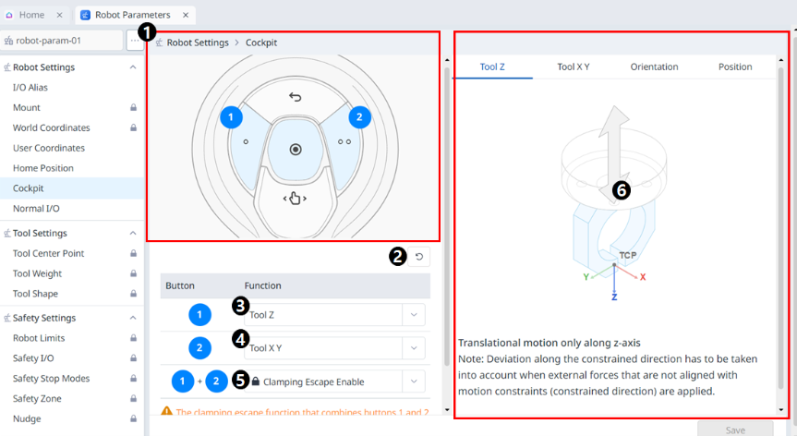Collapse the Robot Settings section
This screenshot has width=797, height=436.
[x=43, y=67]
